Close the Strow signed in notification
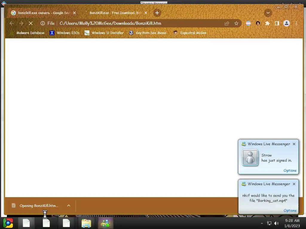The width and height of the screenshot is (306, 229). pyautogui.click(x=294, y=144)
